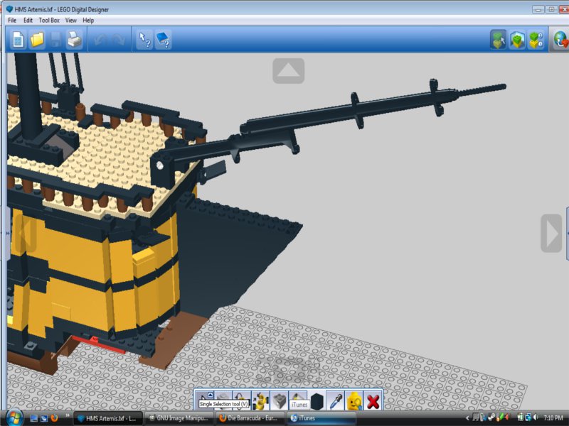Open the help book icon
This screenshot has height=426, width=569.
coord(163,39)
